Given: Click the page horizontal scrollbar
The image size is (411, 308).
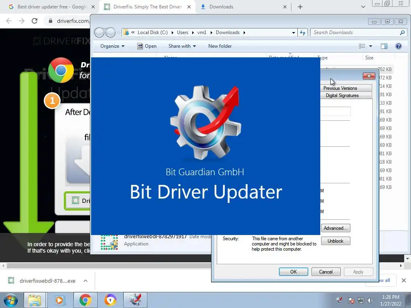Looking at the screenshot, I should click(109, 265).
